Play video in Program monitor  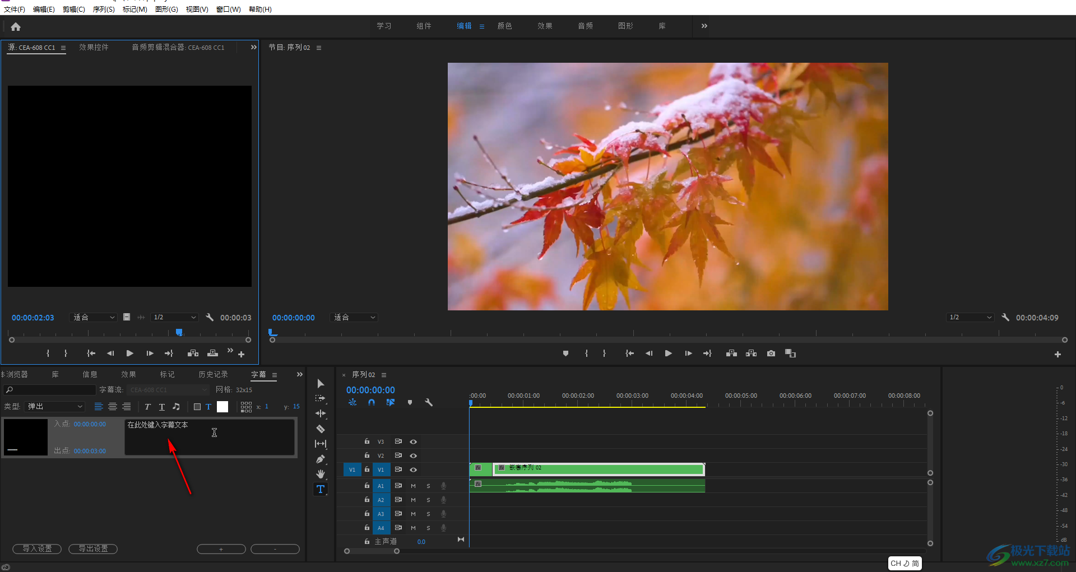668,354
